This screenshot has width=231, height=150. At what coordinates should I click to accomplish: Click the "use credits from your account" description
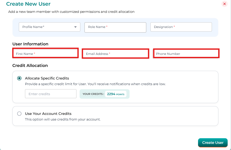point(63,119)
